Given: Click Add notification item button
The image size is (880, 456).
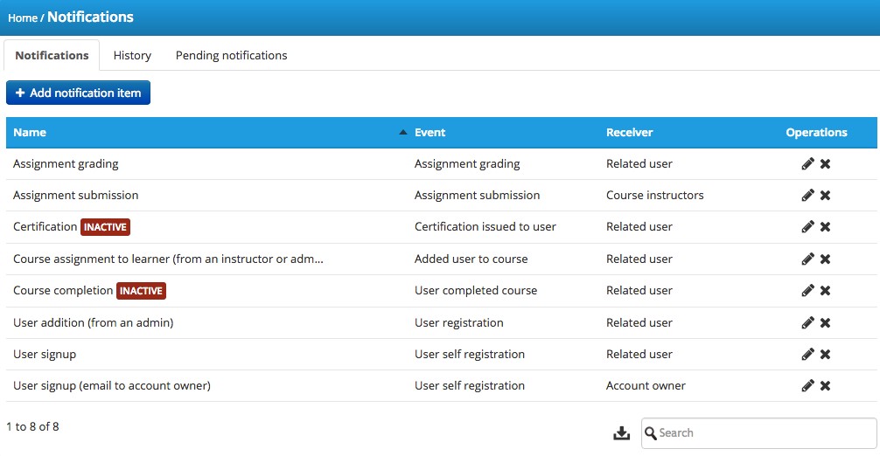Looking at the screenshot, I should pos(78,93).
